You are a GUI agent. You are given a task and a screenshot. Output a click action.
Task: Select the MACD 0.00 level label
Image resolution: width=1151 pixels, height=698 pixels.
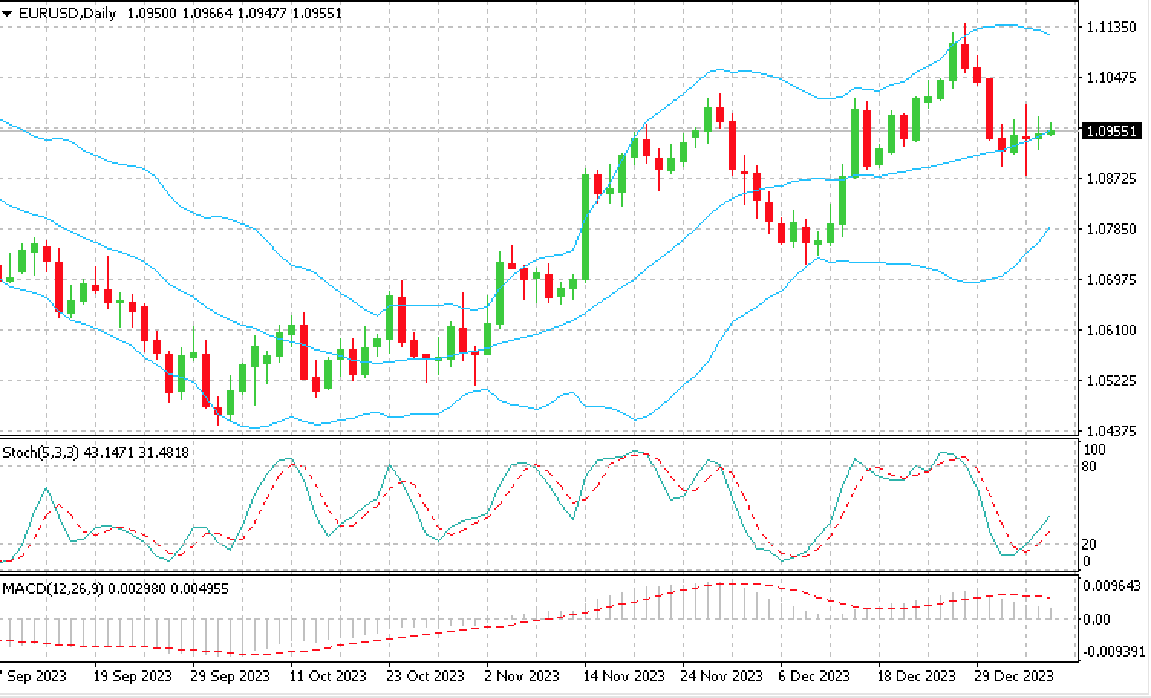point(1097,618)
